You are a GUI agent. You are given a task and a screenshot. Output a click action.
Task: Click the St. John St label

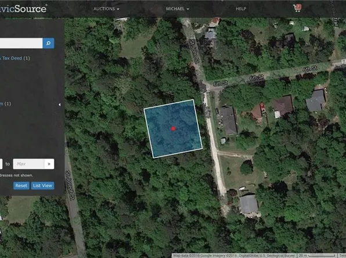(x=194, y=51)
